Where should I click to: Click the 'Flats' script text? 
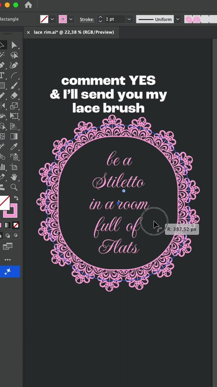click(119, 247)
